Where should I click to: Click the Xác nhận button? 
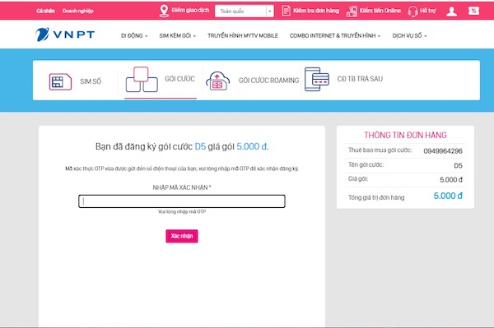[182, 236]
